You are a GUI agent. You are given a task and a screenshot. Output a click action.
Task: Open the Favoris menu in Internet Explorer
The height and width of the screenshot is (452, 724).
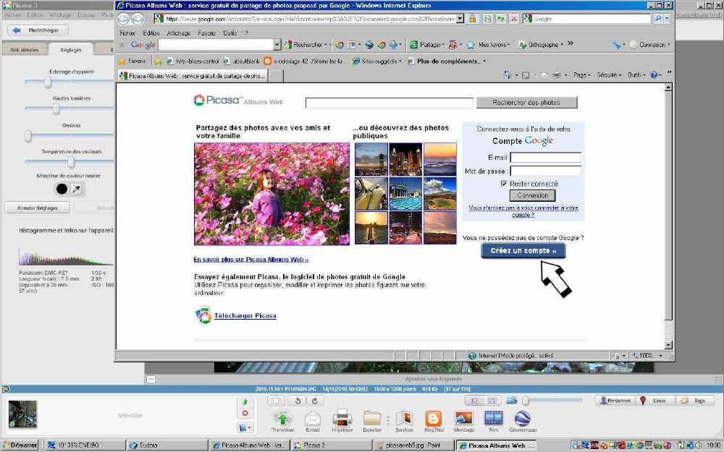click(207, 33)
